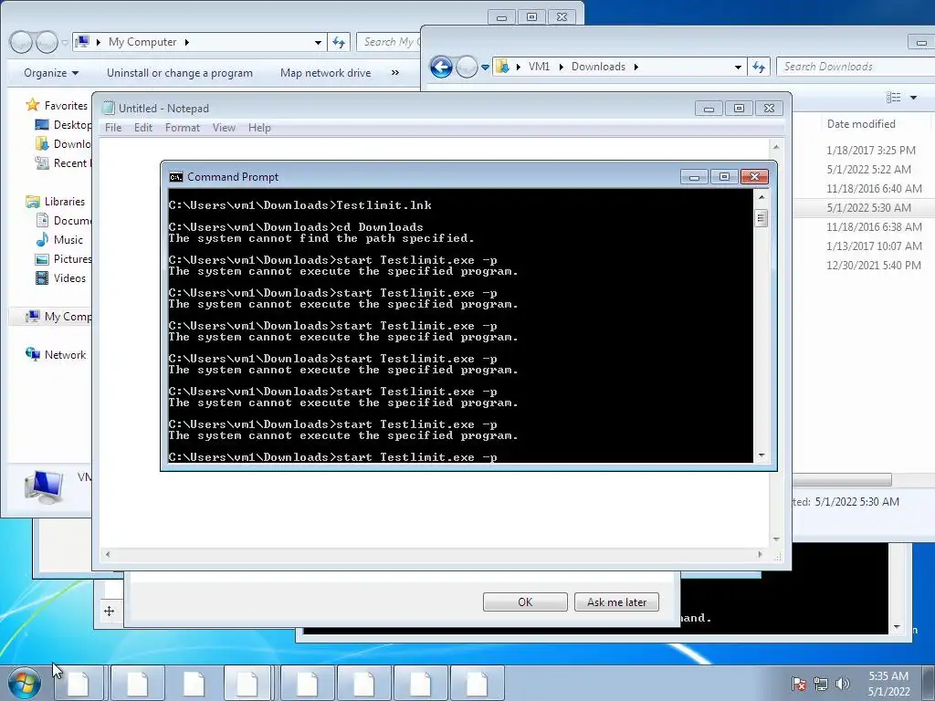This screenshot has height=701, width=935.
Task: Show more toolbar commands via chevron
Action: pyautogui.click(x=394, y=73)
